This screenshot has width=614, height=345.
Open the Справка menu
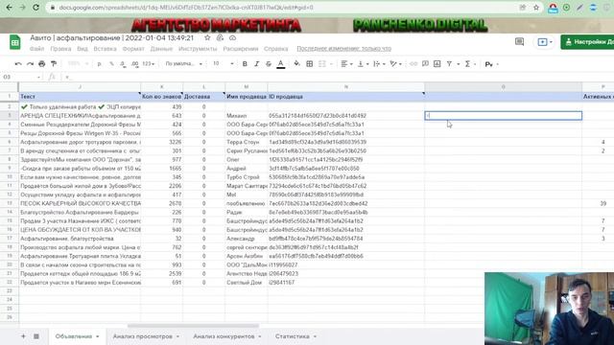[x=275, y=49]
